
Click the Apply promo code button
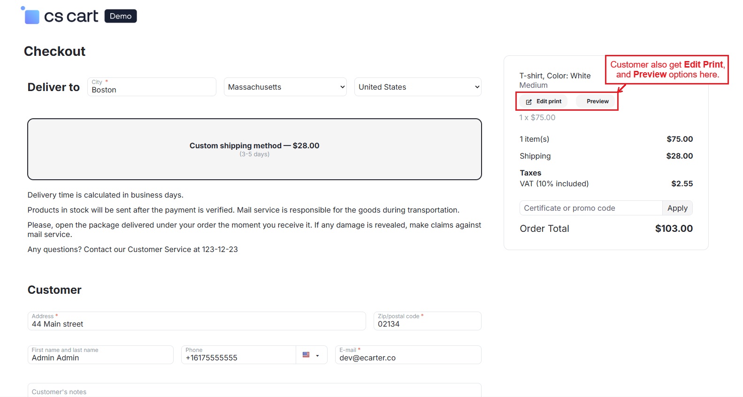pyautogui.click(x=677, y=208)
